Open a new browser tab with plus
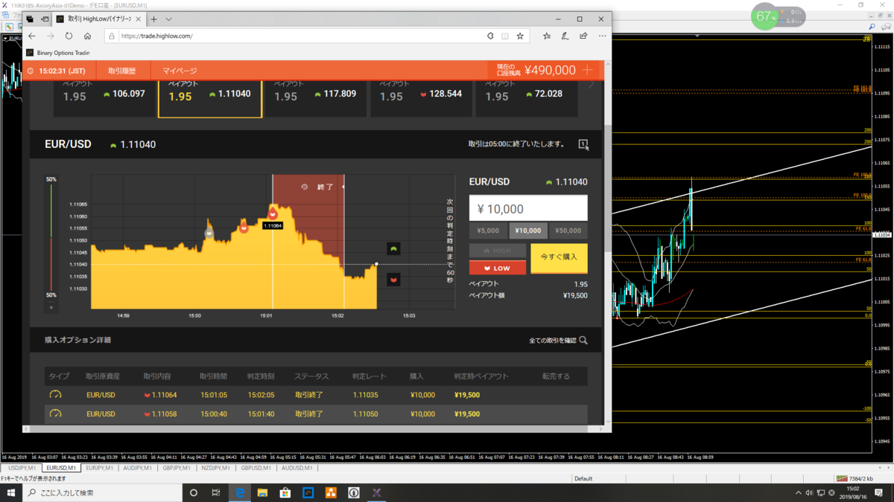The height and width of the screenshot is (502, 894). 153,19
